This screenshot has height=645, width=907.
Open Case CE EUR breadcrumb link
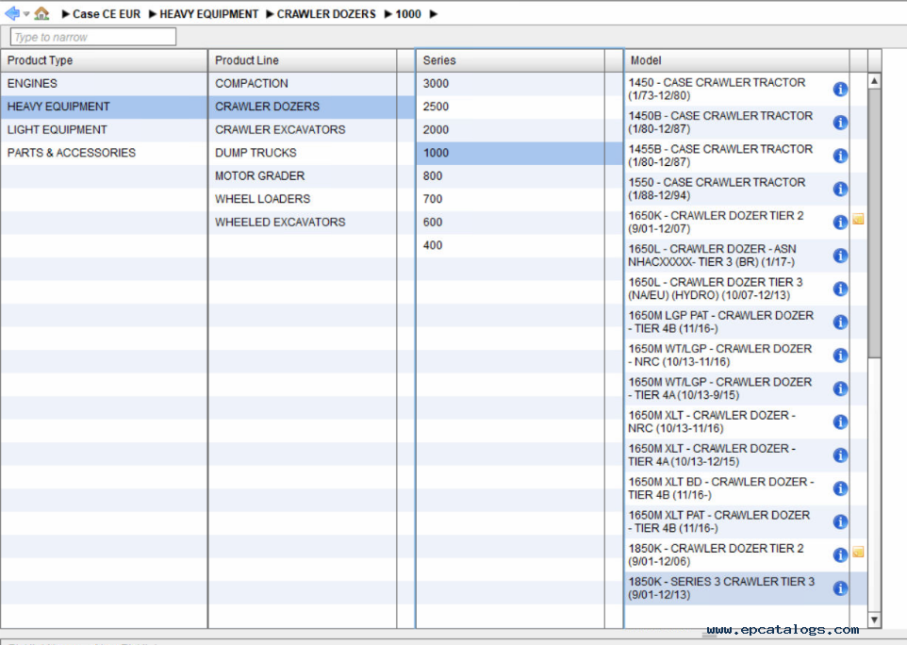coord(107,14)
